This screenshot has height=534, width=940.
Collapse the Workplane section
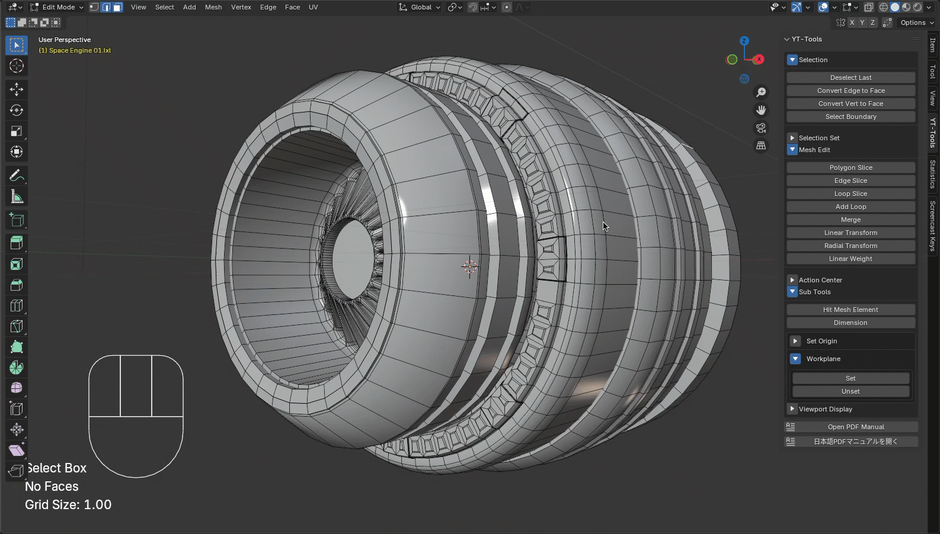[x=795, y=359]
